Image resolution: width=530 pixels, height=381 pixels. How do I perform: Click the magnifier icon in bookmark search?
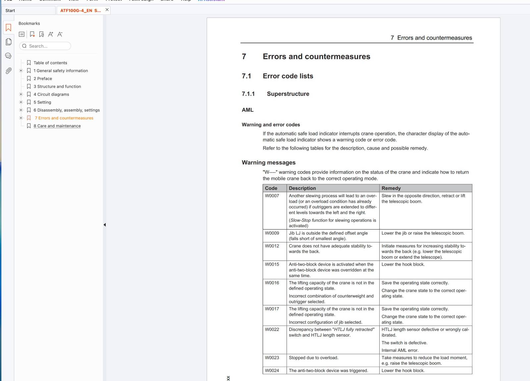[24, 46]
